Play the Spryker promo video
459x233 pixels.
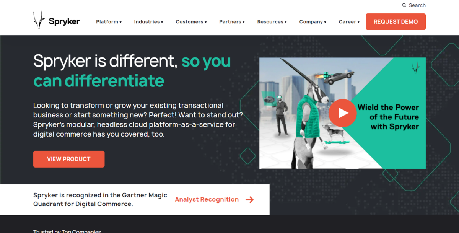coord(342,113)
